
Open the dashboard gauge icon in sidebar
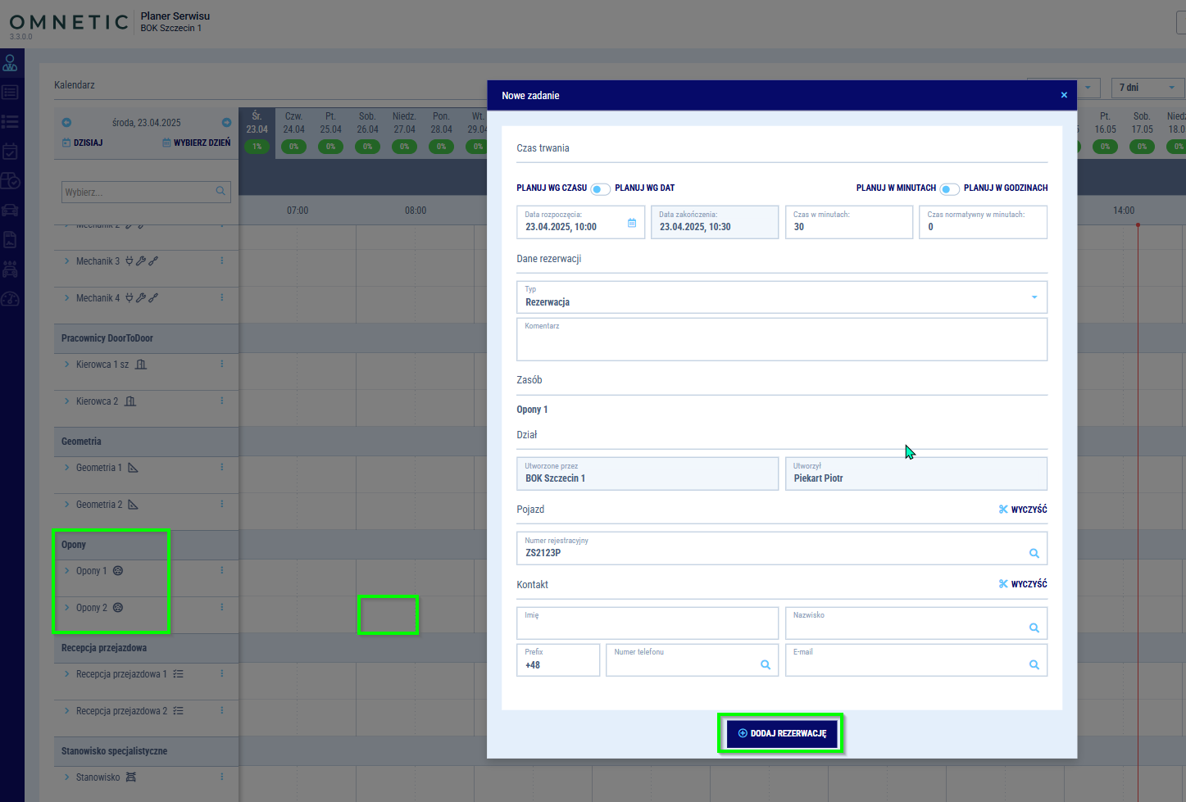pos(10,299)
